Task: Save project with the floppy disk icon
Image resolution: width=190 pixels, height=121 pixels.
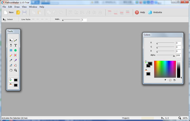Action: click(x=24, y=12)
